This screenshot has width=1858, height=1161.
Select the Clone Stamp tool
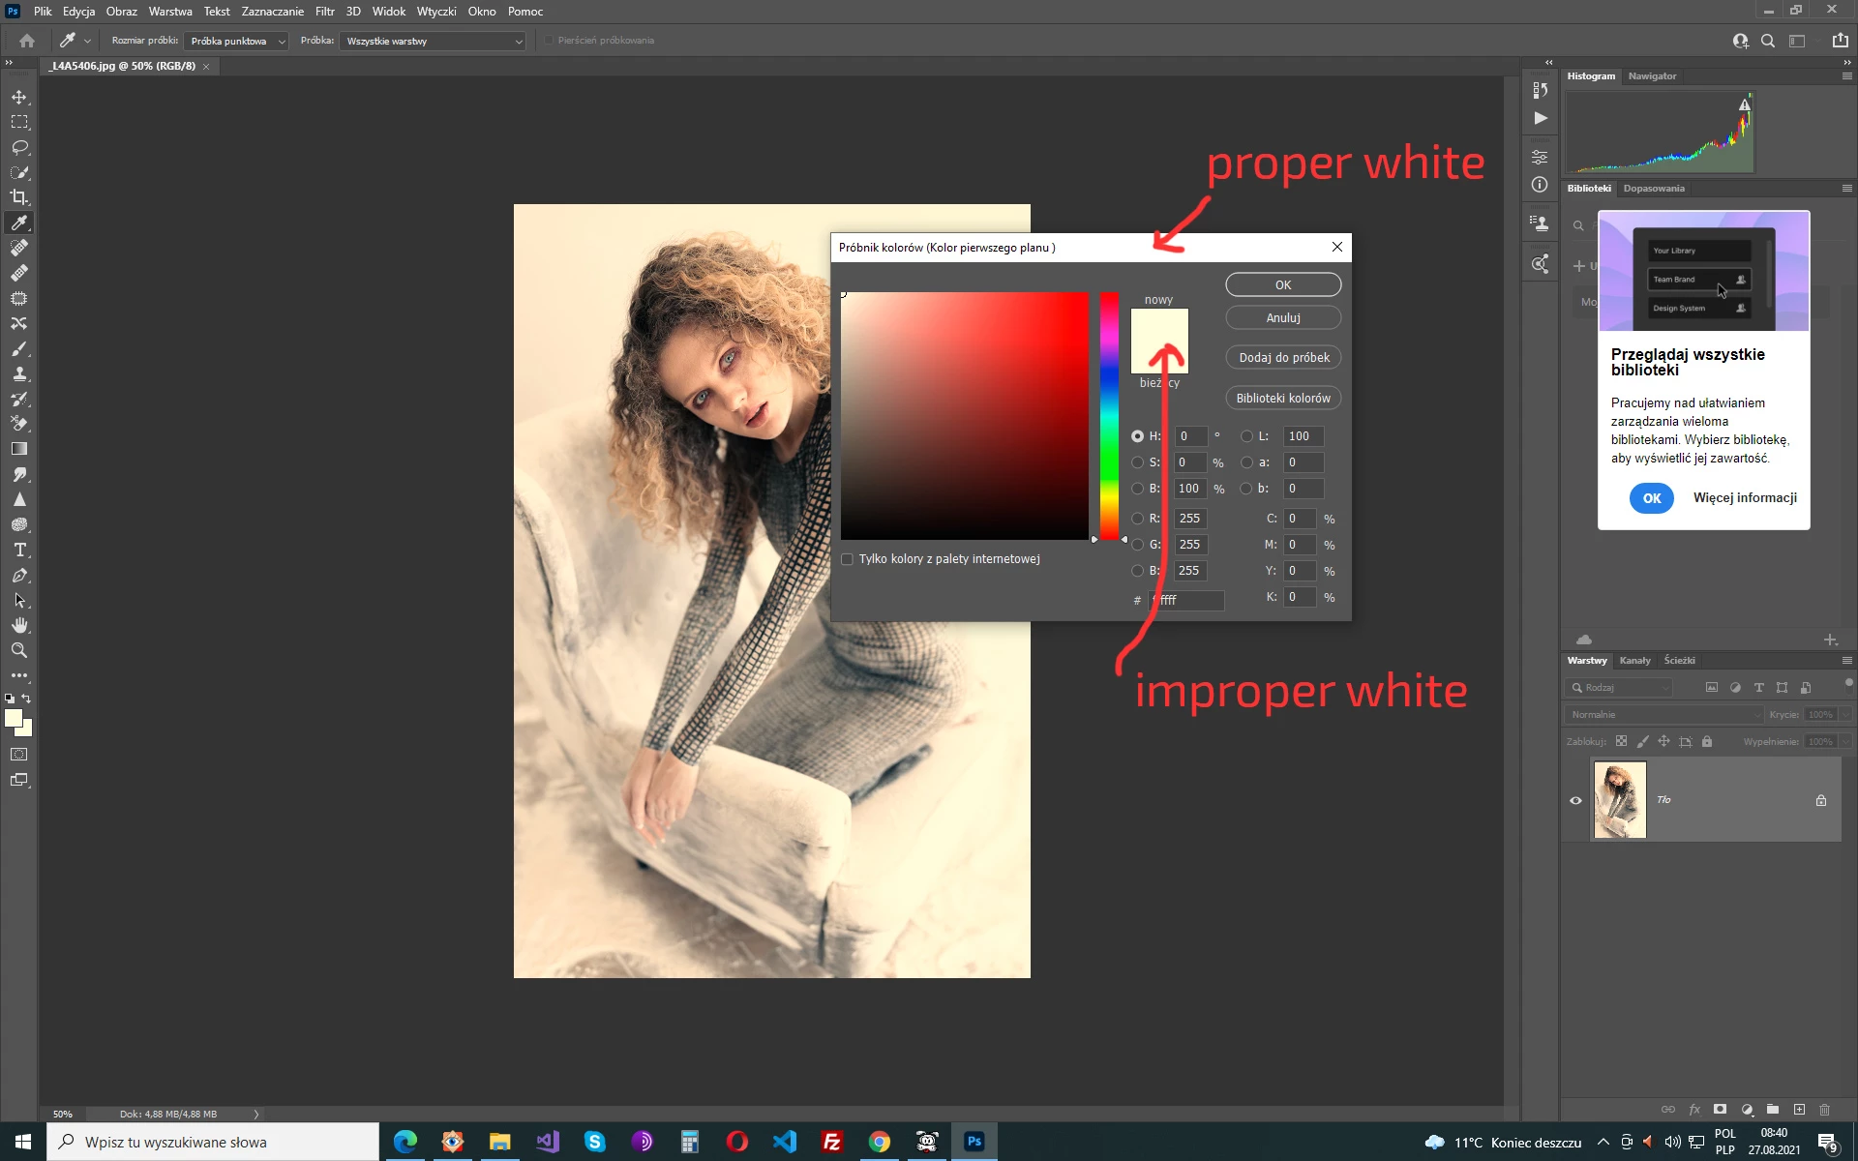[19, 373]
